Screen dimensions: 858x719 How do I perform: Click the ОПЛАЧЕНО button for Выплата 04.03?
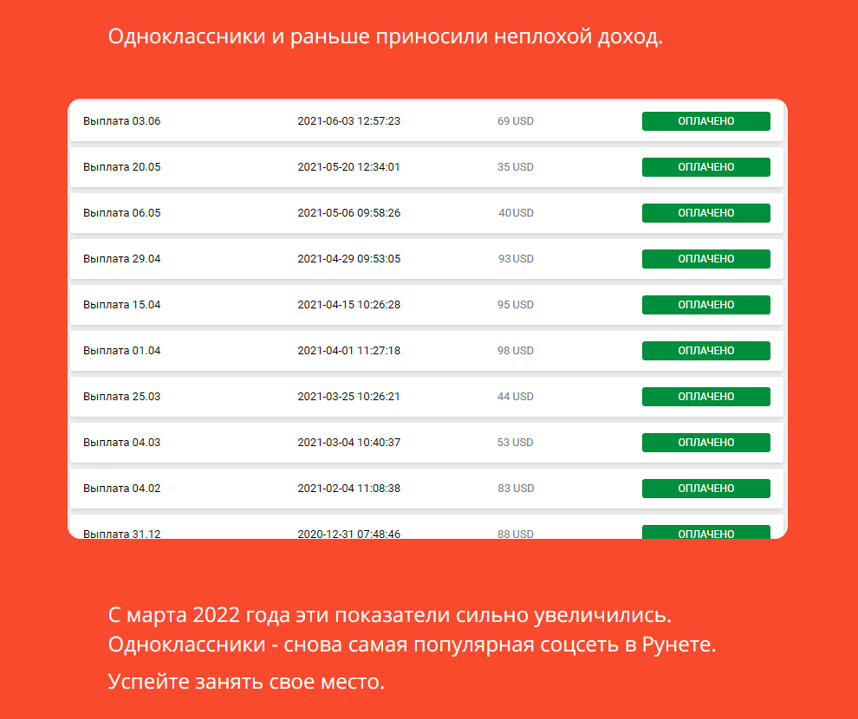click(x=705, y=443)
